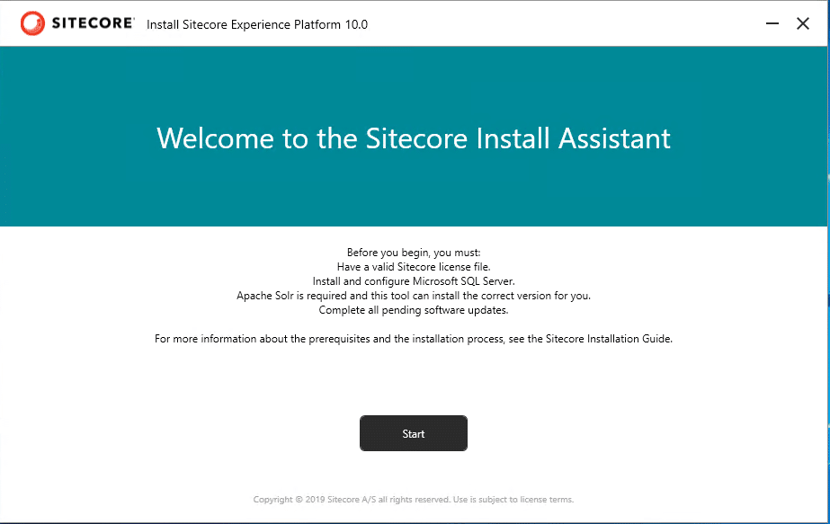Image resolution: width=830 pixels, height=524 pixels.
Task: Close the Install Assistant window
Action: [x=803, y=23]
